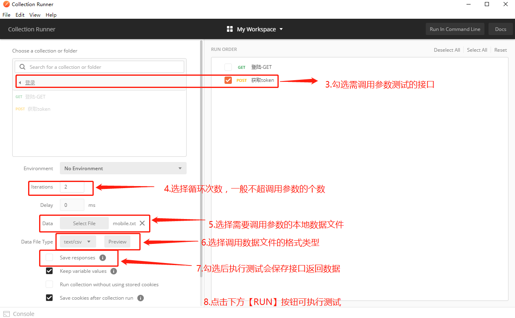Click Reset in run order
The image size is (515, 318).
pos(501,50)
